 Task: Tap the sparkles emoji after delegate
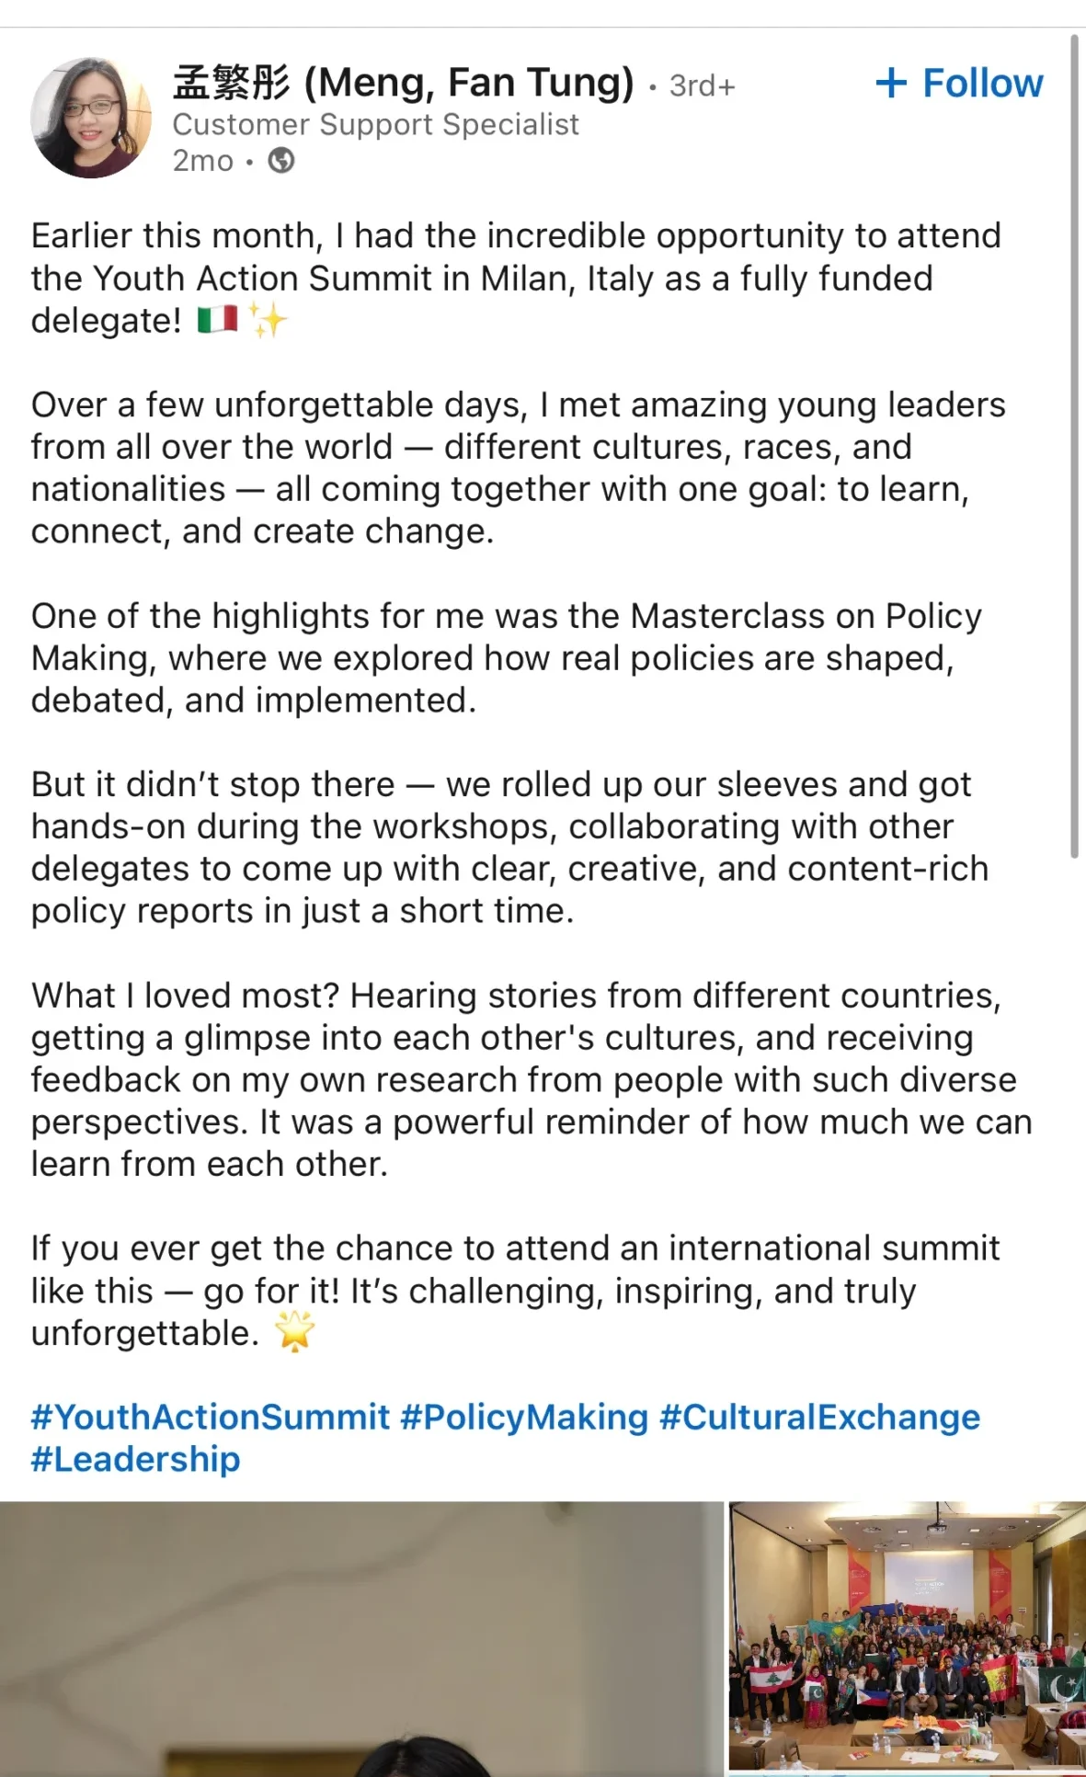(269, 320)
